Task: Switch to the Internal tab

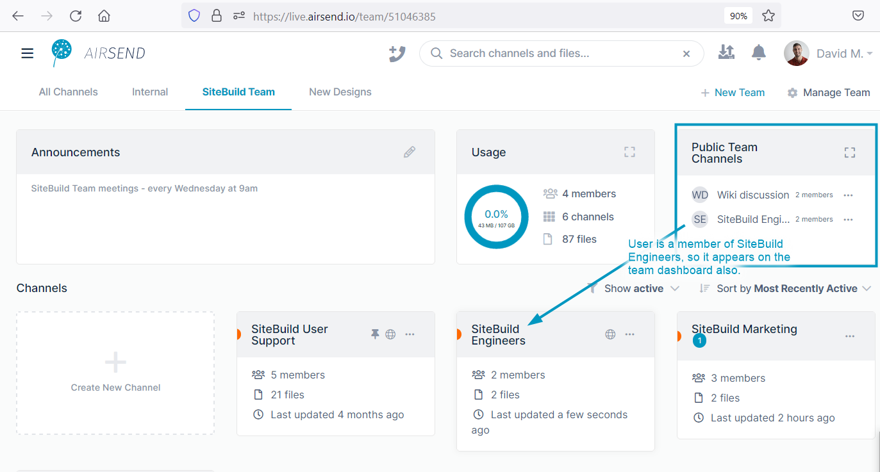Action: (150, 92)
